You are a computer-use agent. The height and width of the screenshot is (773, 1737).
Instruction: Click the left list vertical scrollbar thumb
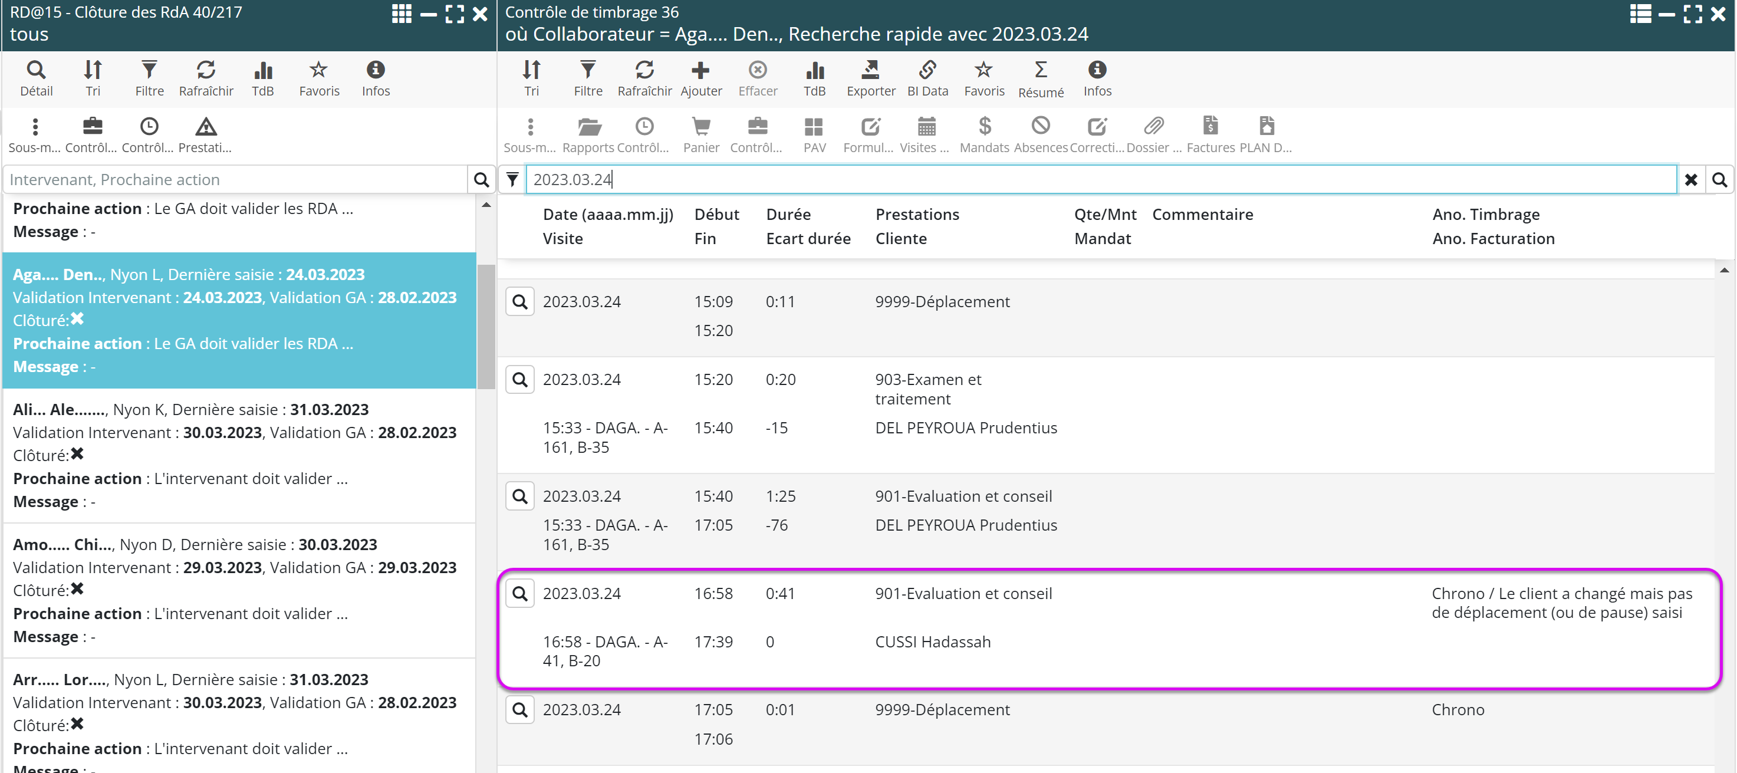click(x=485, y=327)
